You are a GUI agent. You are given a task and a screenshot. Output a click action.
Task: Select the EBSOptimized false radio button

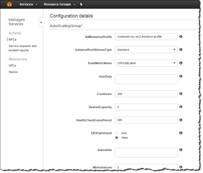point(117,138)
